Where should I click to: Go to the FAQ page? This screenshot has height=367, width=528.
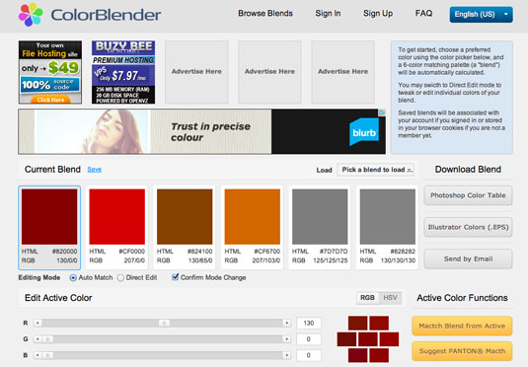(x=423, y=14)
